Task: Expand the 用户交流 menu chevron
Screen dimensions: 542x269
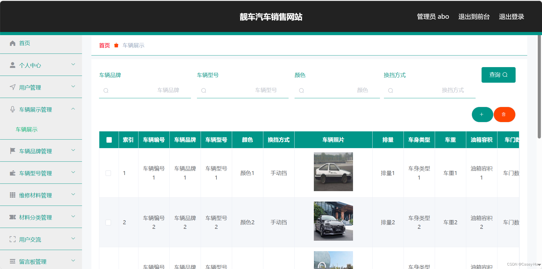Action: pos(73,239)
